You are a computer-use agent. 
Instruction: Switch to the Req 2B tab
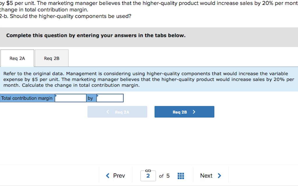51,58
